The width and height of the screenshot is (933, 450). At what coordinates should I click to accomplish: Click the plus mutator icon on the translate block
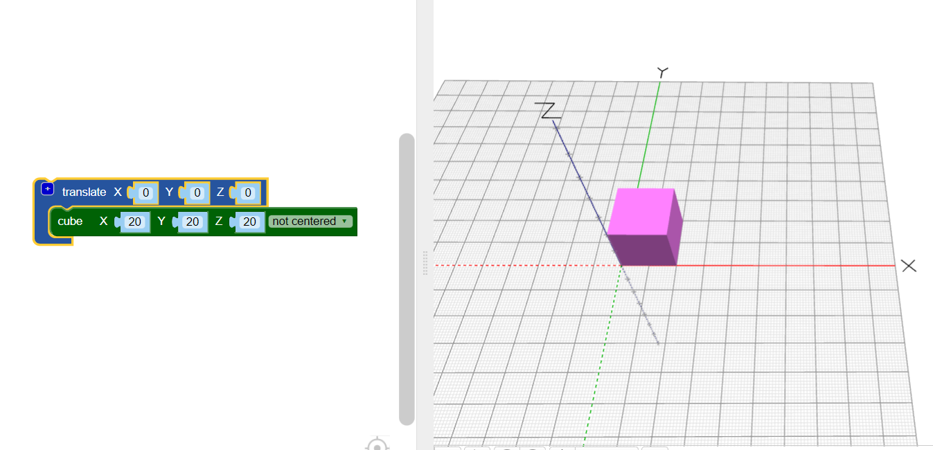pyautogui.click(x=47, y=188)
